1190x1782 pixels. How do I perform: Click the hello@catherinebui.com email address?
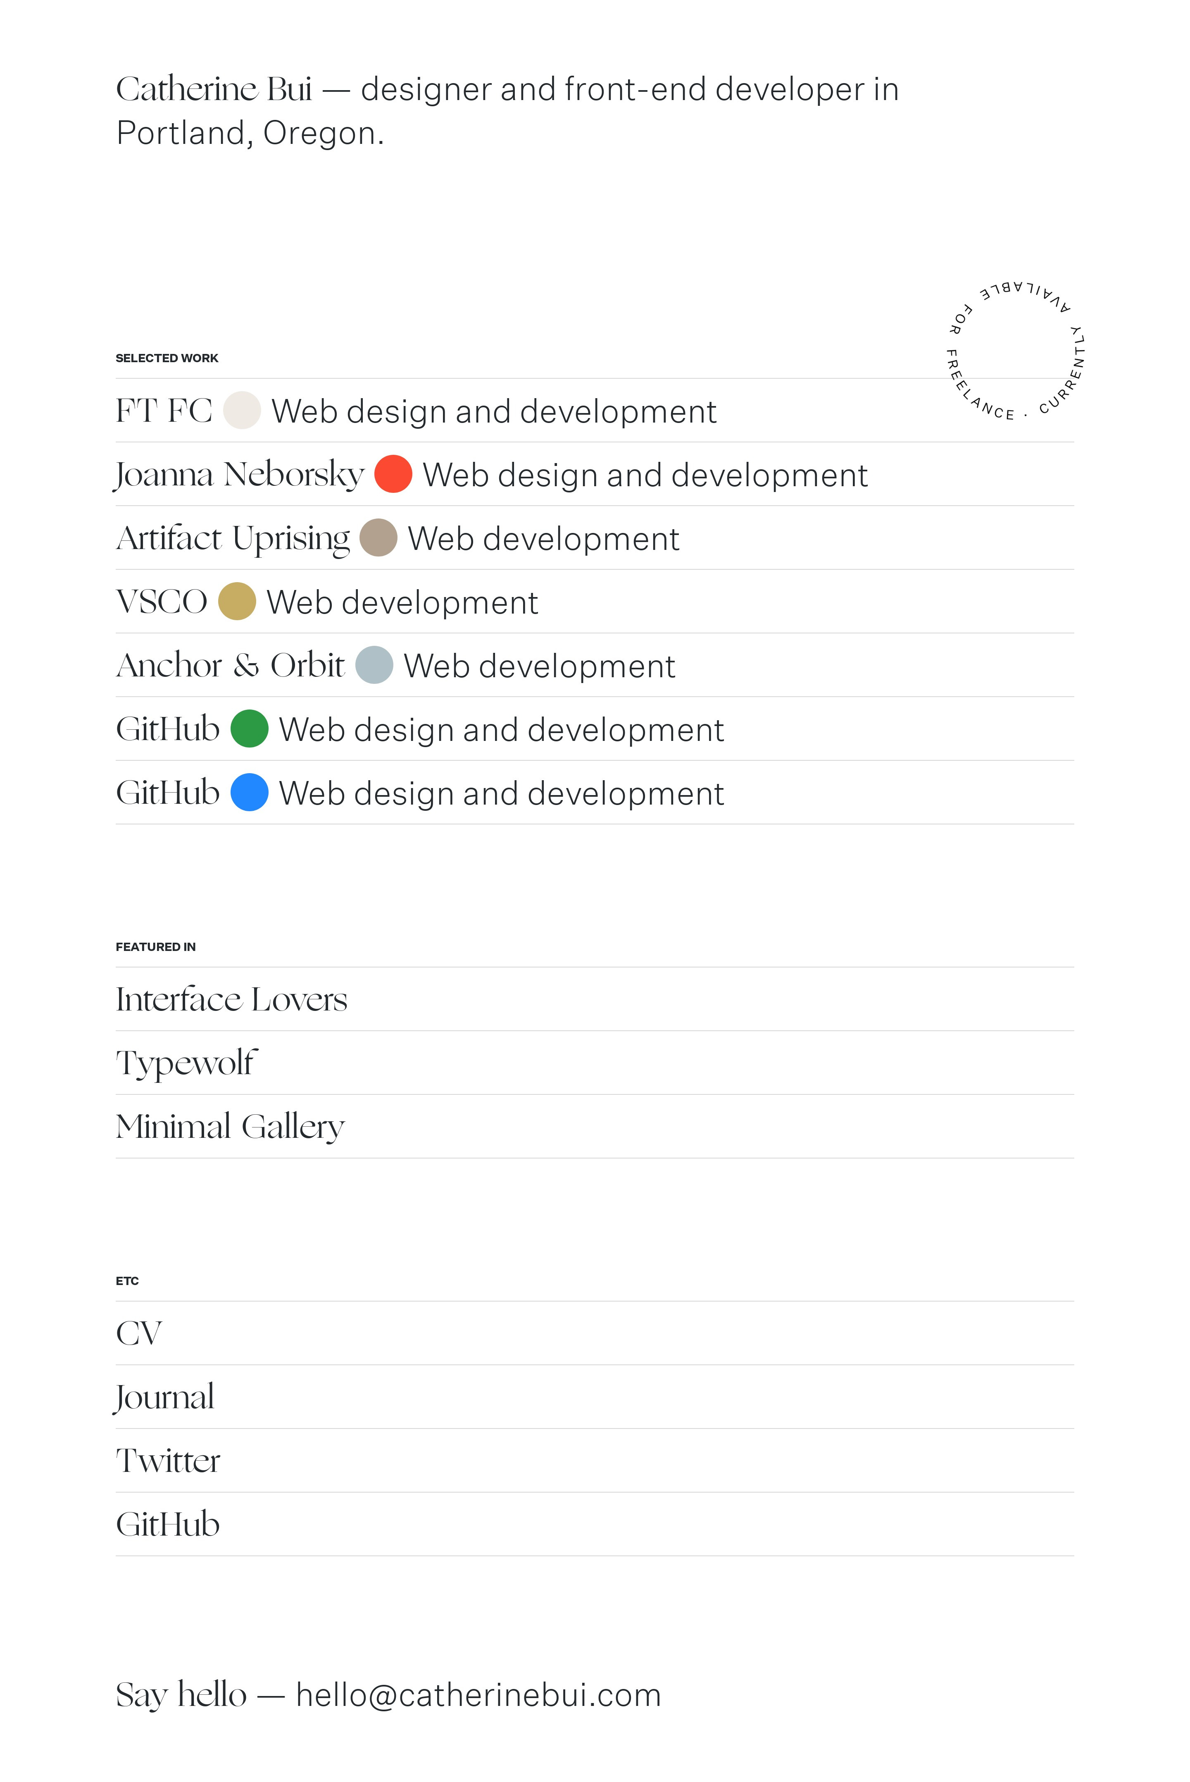(478, 1695)
